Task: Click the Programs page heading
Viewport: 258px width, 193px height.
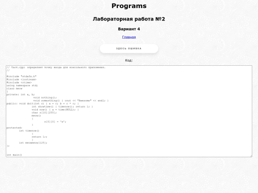Action: tap(129, 6)
